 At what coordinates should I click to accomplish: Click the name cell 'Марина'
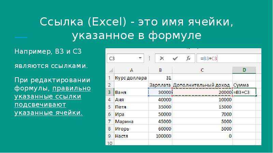[x=131, y=121]
